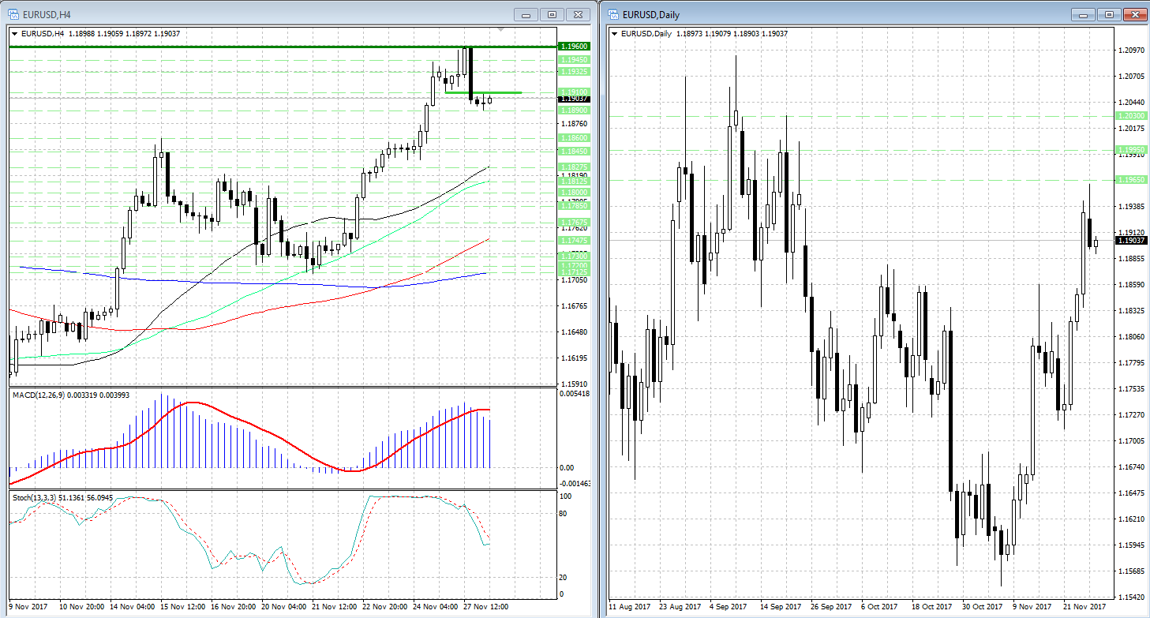Minimize the EURUSD,H4 chart window
1150x618 pixels.
point(526,14)
